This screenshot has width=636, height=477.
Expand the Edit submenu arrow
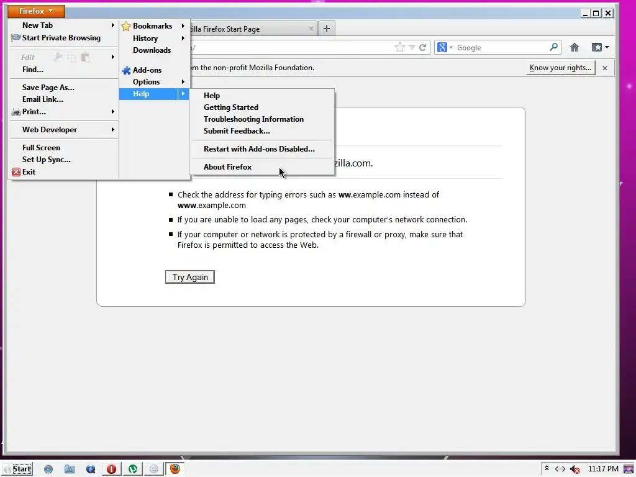click(113, 57)
